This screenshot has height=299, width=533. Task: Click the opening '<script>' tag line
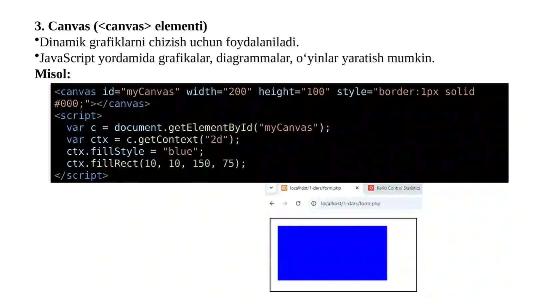tap(78, 116)
